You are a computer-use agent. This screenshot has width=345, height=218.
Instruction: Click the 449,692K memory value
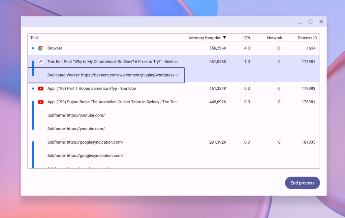click(x=218, y=102)
